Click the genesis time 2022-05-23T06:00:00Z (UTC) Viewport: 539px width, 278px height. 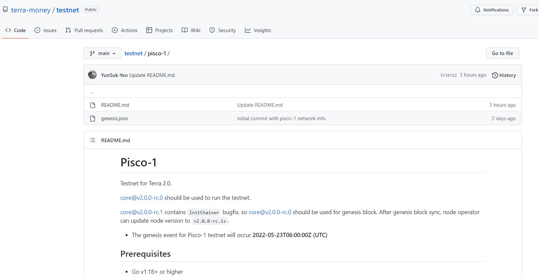[x=290, y=235]
